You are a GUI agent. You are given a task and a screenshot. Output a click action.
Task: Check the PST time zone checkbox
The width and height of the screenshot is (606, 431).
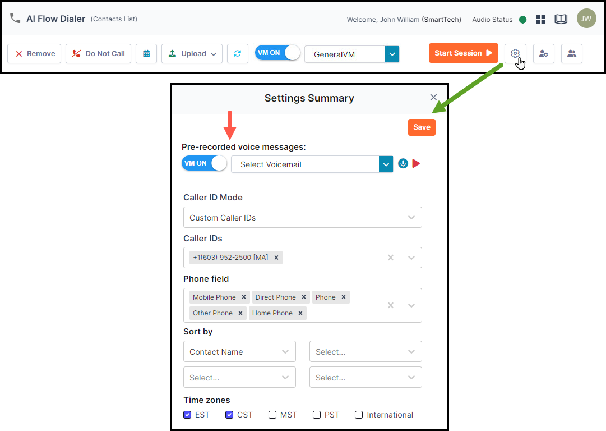click(x=317, y=415)
